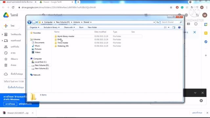The image size is (210, 118).
Task: Open New Volume (E:) in navigation pane
Action: click(42, 69)
